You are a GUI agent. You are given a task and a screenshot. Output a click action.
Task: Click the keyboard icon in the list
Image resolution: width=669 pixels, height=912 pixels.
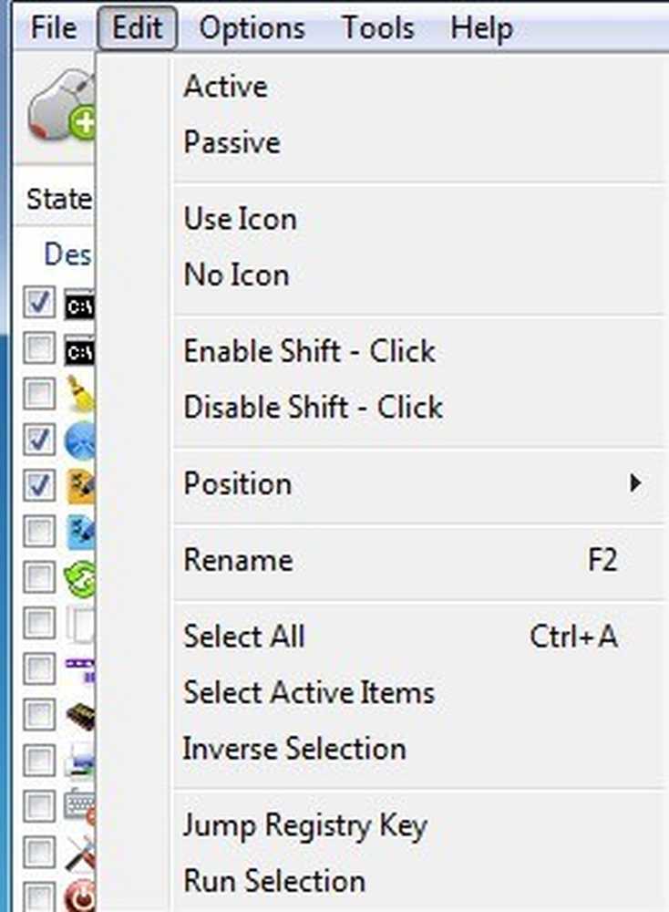click(x=79, y=807)
